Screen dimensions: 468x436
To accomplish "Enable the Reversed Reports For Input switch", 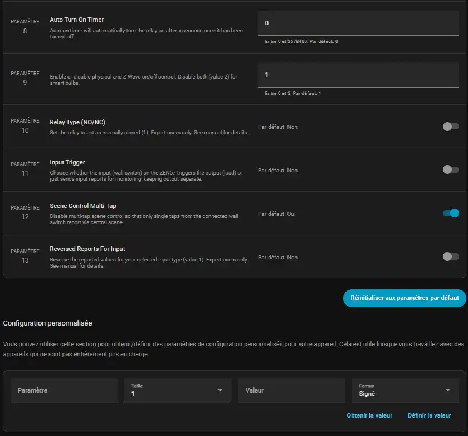I will [450, 256].
